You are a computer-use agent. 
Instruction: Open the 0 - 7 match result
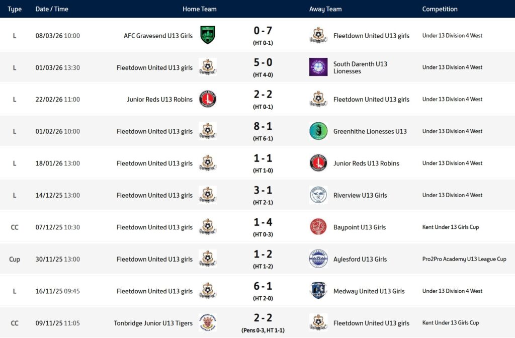(263, 31)
